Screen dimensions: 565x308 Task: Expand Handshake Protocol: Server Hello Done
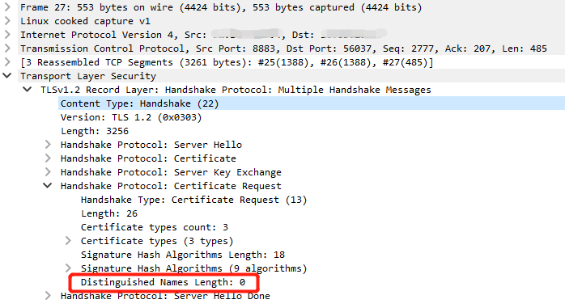click(x=48, y=296)
